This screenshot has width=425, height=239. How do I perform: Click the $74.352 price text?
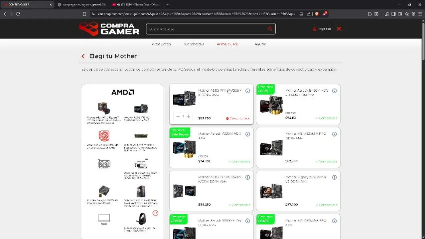204,161
